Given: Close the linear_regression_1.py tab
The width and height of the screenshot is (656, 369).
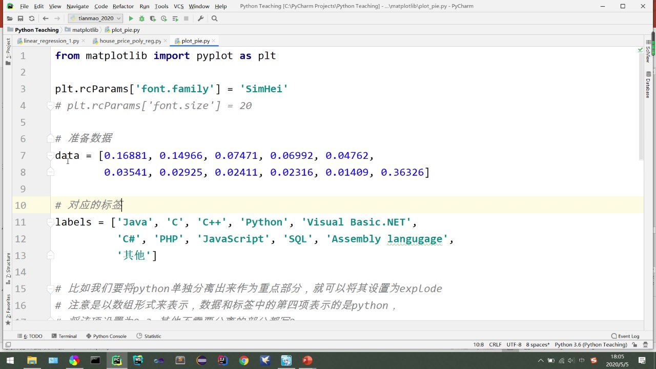Looking at the screenshot, I should 84,40.
